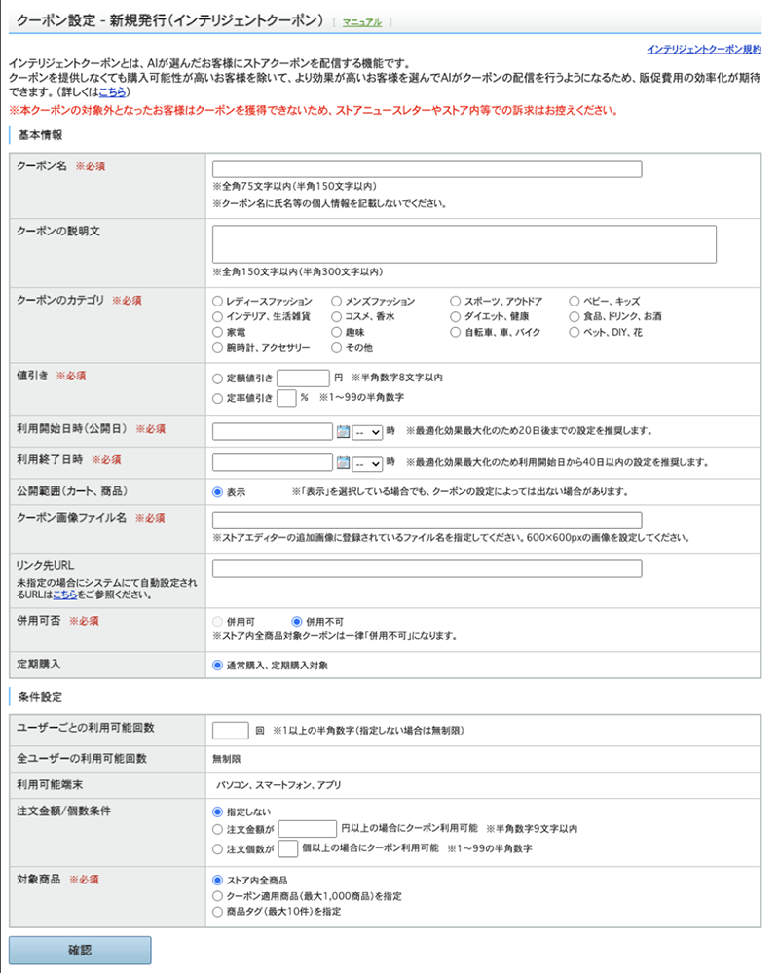Viewport: 779px width, 973px height.
Task: Select 表示 visibility radio
Action: [217, 492]
